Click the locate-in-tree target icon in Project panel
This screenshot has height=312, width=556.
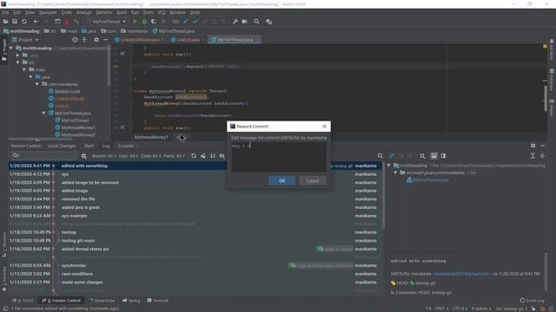click(x=75, y=40)
